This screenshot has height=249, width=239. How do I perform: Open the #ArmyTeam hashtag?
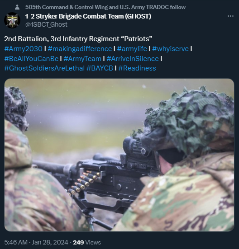[82, 59]
